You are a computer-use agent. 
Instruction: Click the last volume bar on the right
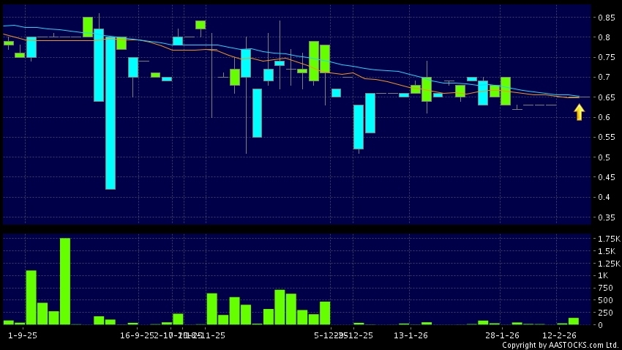574,321
